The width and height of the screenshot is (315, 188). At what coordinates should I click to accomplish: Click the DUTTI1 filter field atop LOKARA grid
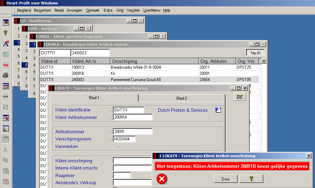click(x=55, y=53)
